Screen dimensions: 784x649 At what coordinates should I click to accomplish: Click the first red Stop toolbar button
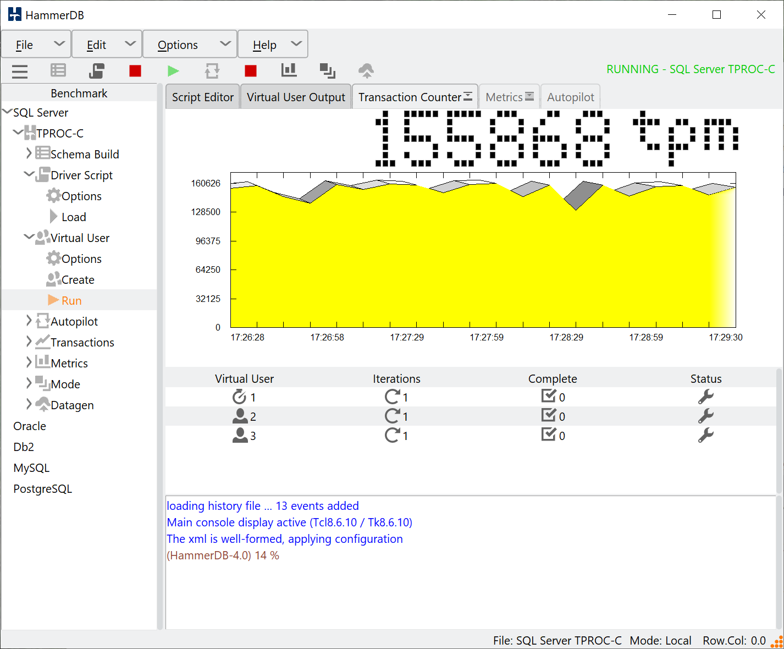click(135, 71)
